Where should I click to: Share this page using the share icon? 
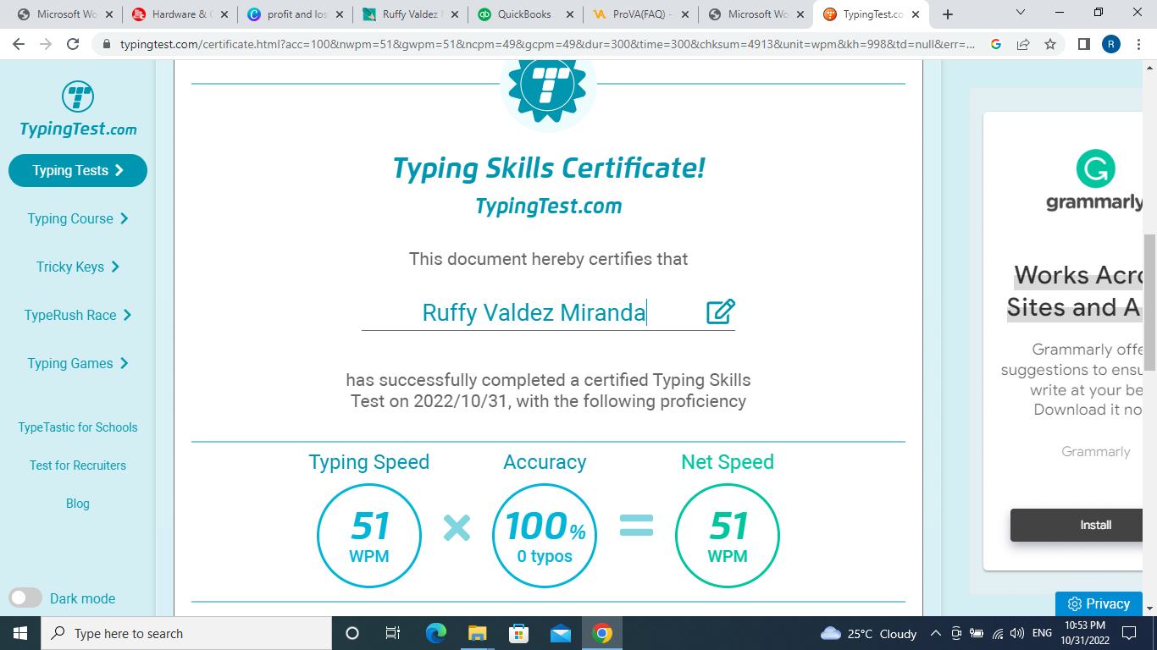1023,44
